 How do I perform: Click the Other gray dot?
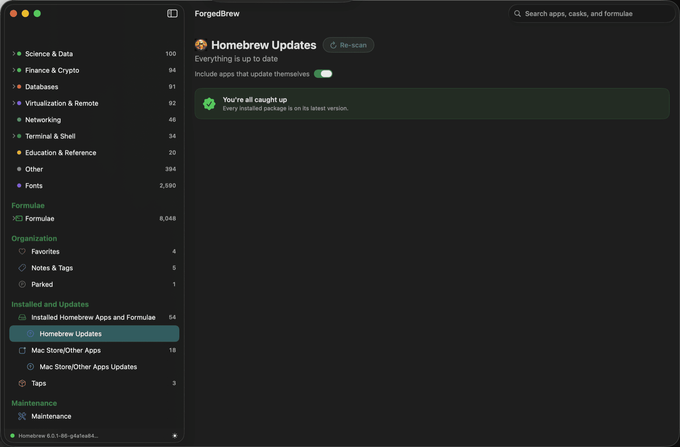19,169
